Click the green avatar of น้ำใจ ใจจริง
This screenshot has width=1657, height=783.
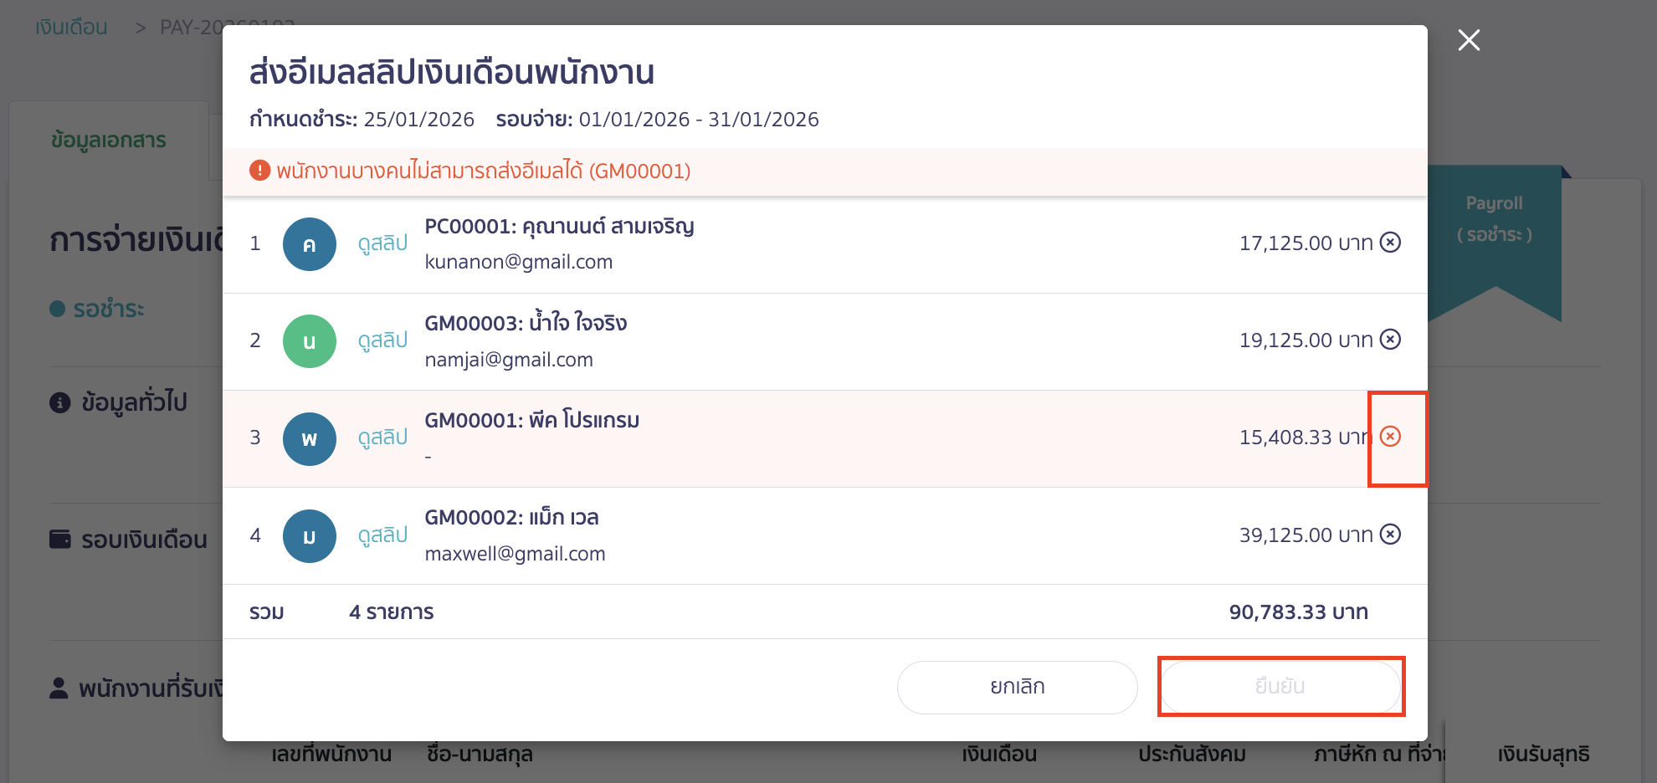point(309,340)
